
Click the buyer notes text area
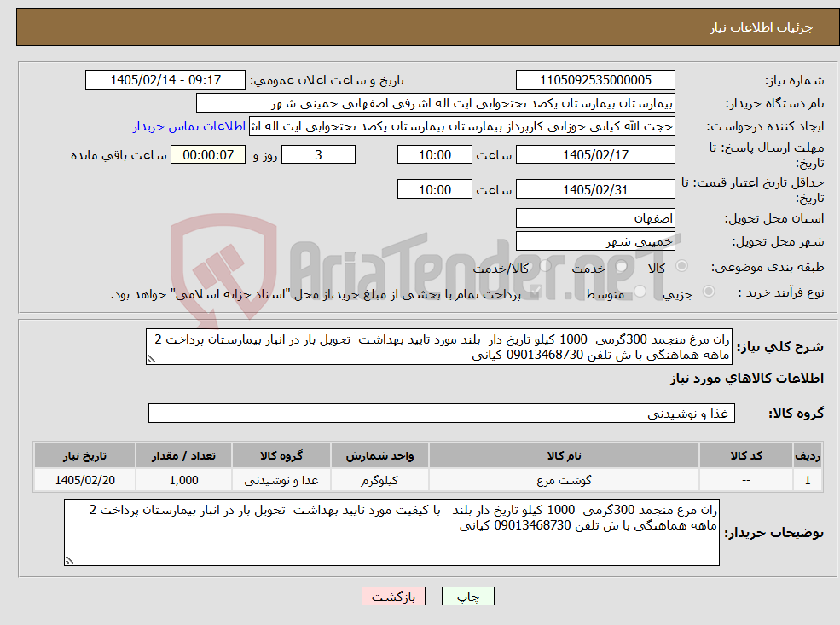point(391,532)
